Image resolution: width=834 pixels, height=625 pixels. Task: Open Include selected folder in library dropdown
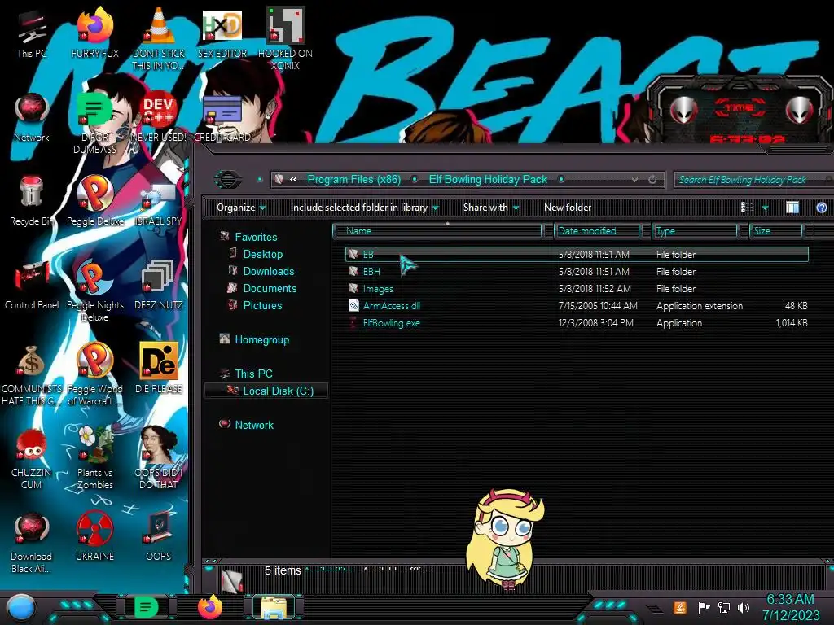(364, 208)
